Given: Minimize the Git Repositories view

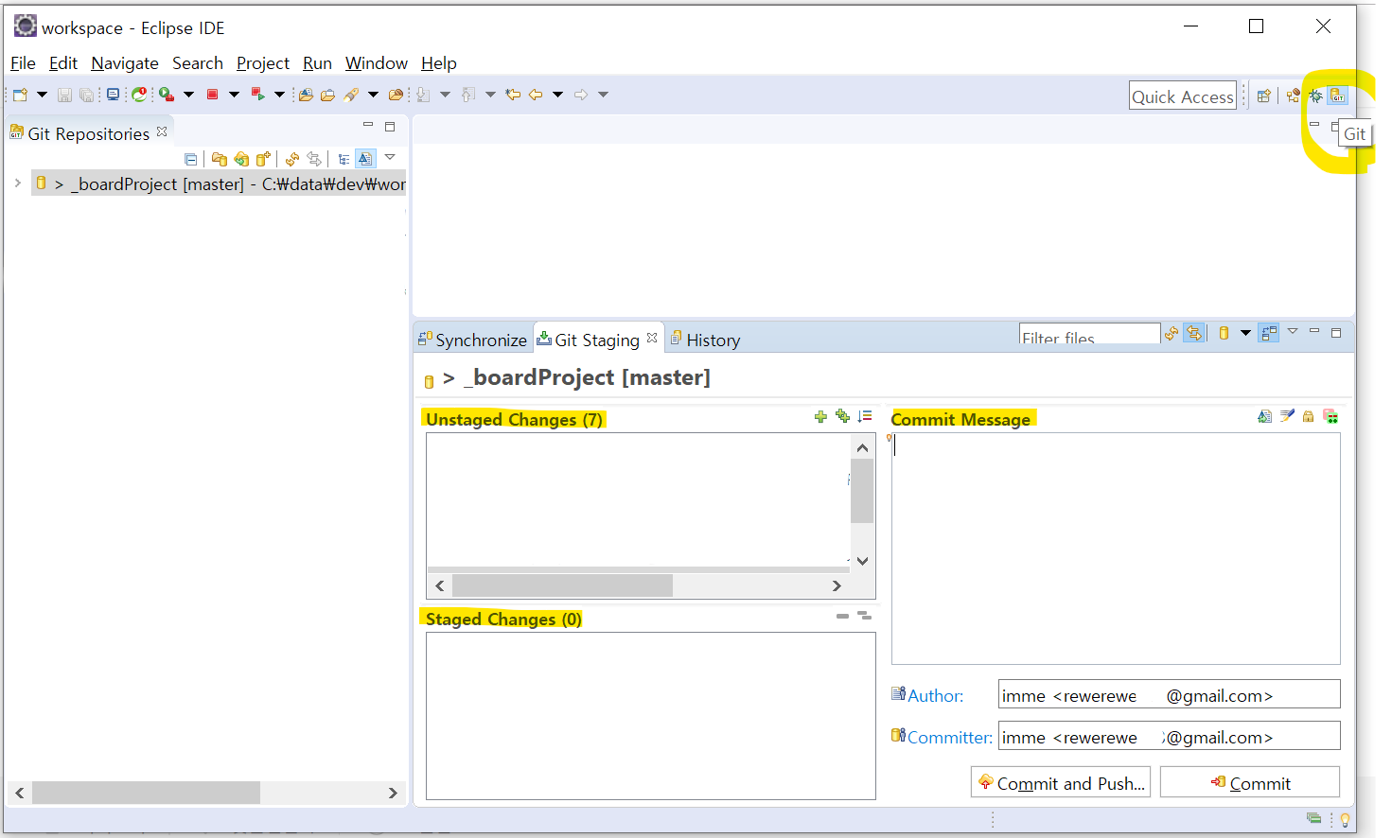Looking at the screenshot, I should click(x=368, y=125).
